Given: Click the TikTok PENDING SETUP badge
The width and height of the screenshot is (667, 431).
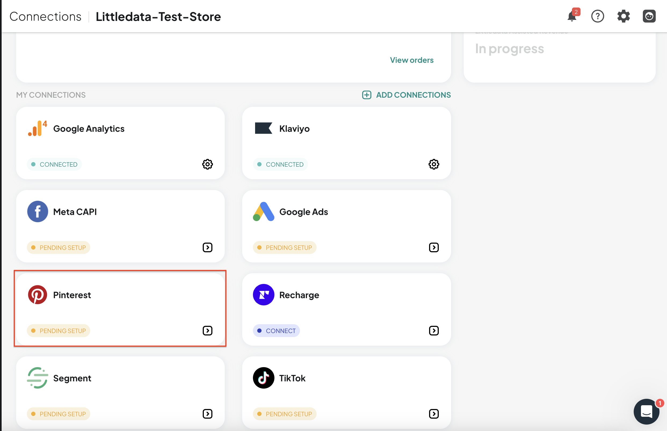Looking at the screenshot, I should point(285,414).
